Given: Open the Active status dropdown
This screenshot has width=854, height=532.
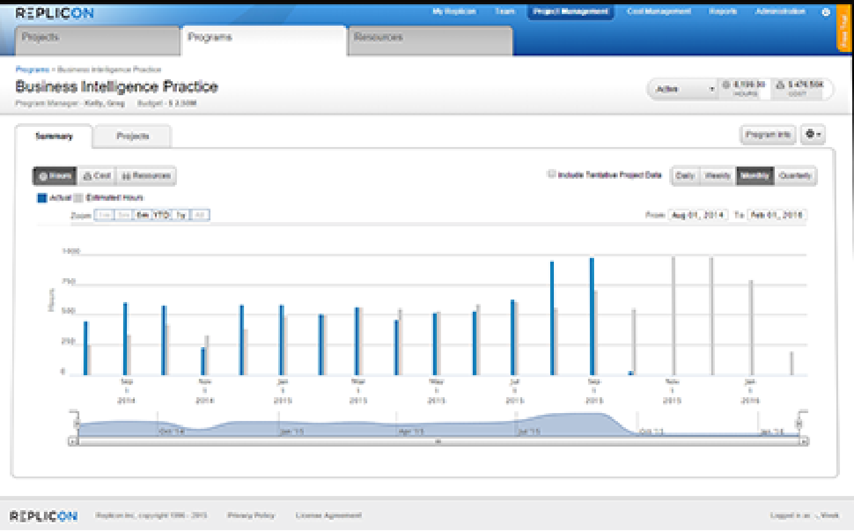Looking at the screenshot, I should [683, 89].
